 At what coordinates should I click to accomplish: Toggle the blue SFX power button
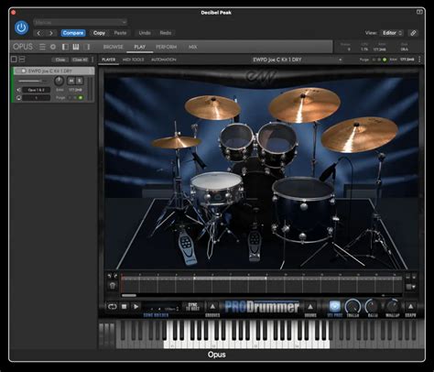(335, 306)
